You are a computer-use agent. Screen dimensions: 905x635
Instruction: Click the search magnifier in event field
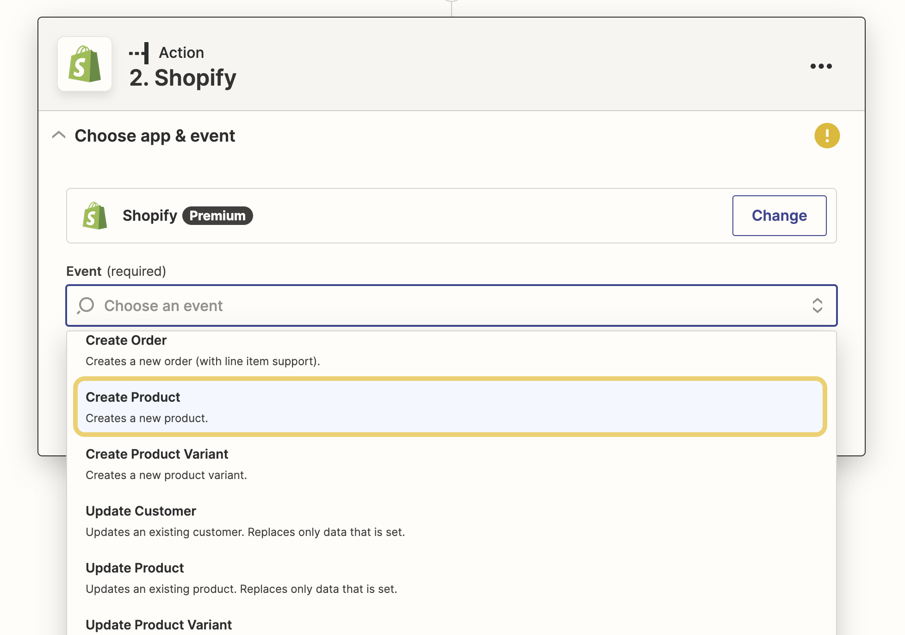[x=86, y=305]
